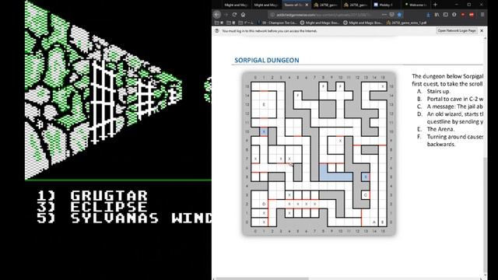The width and height of the screenshot is (498, 280).
Task: Click the A stairs marker on map
Action: tap(373, 222)
